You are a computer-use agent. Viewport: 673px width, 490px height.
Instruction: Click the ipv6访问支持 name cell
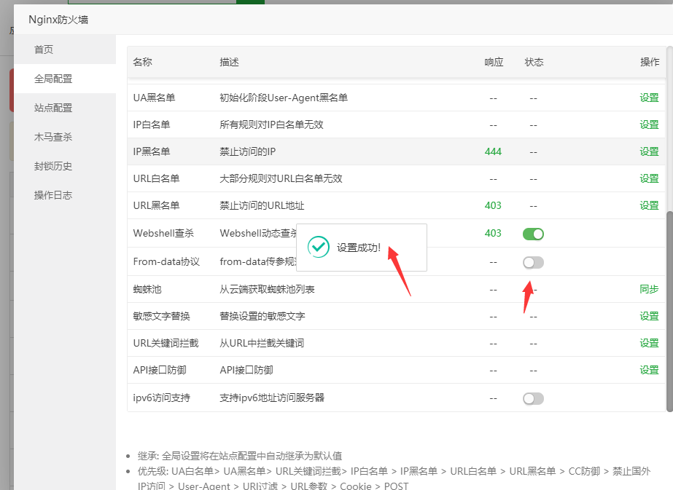point(161,398)
